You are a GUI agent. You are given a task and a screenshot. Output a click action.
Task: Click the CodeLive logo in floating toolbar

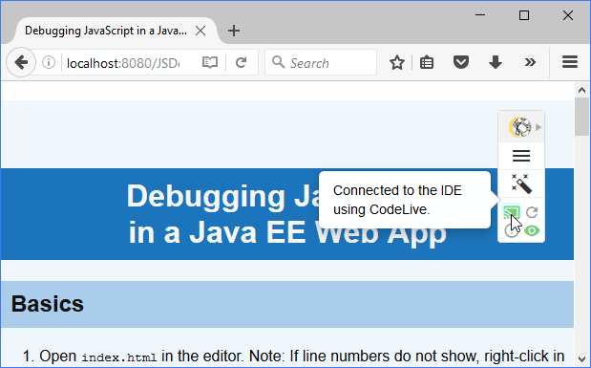(x=519, y=127)
